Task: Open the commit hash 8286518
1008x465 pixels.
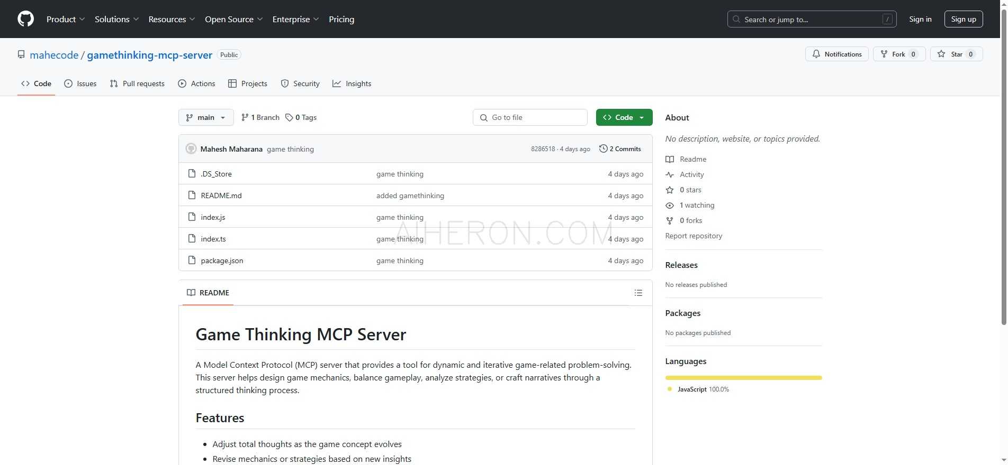Action: (543, 149)
